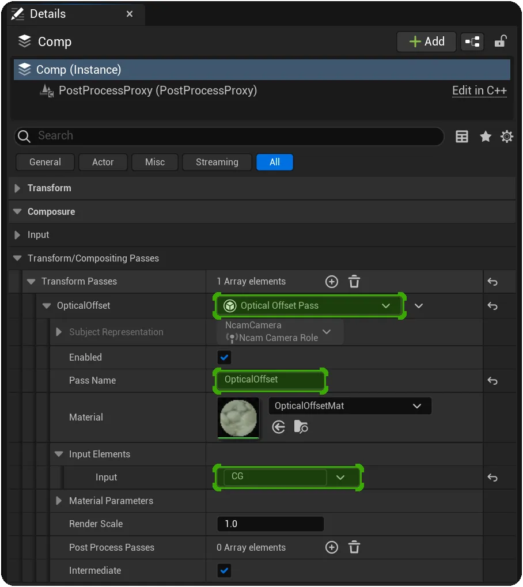523x587 pixels.
Task: Select the General filter tab
Action: click(45, 162)
